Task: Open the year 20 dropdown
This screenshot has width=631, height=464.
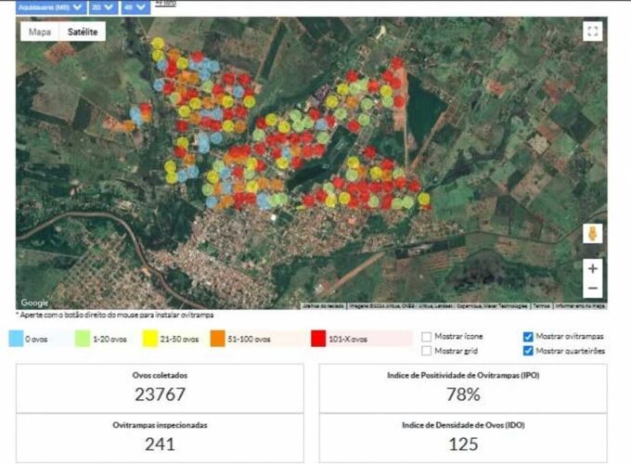Action: (x=103, y=7)
